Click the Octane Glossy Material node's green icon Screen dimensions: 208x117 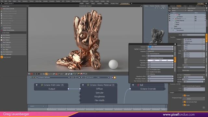88,85
